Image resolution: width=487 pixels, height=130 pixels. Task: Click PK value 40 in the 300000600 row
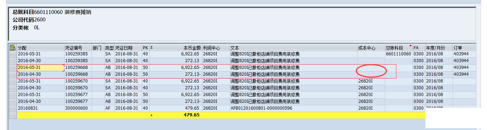coord(145,108)
